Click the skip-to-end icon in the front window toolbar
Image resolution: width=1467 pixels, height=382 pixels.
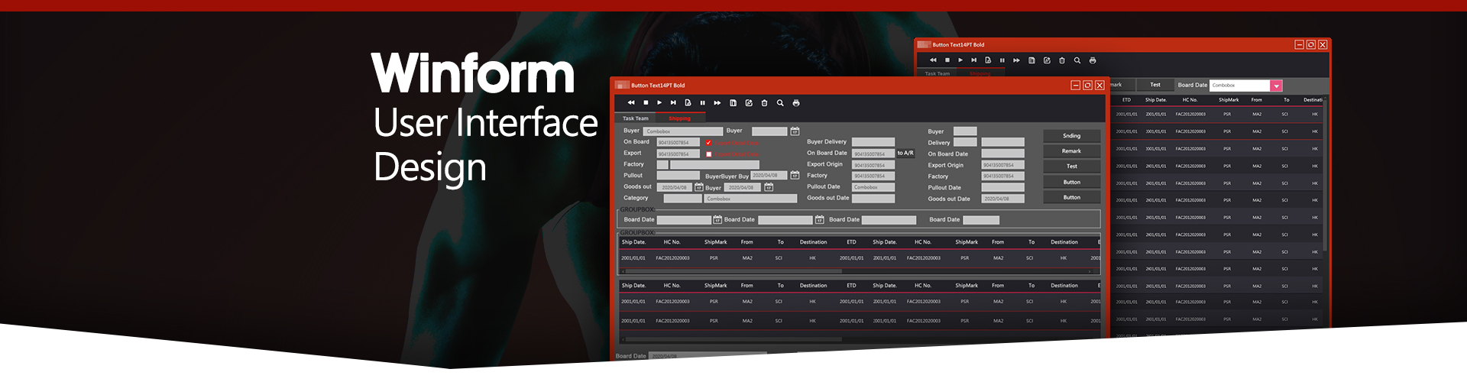tap(673, 103)
